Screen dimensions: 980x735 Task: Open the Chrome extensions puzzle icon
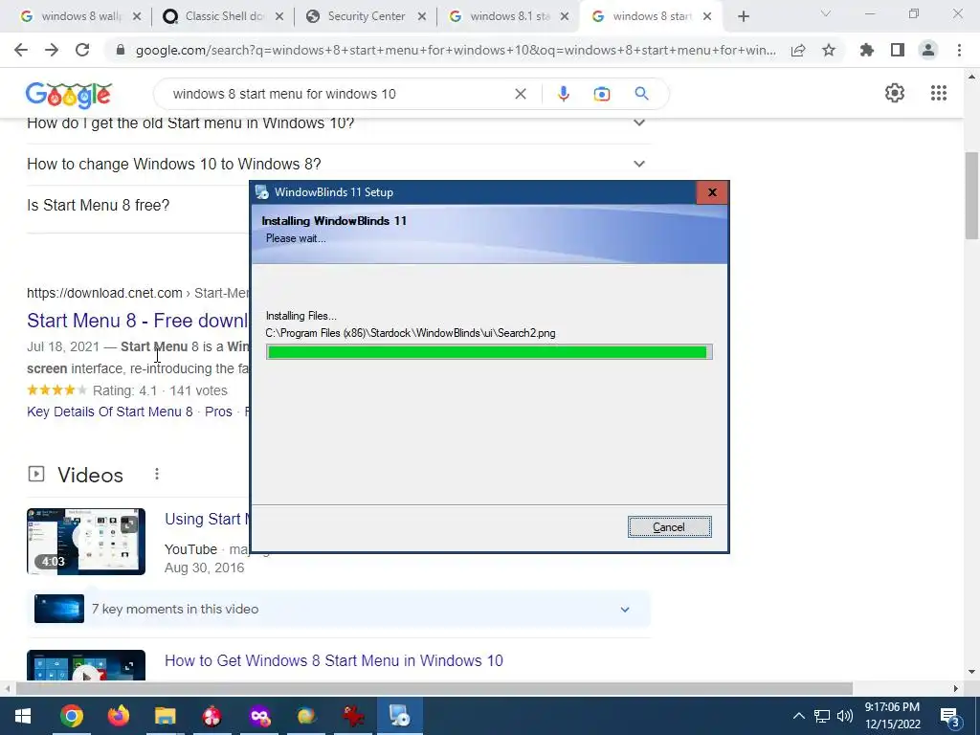pos(867,50)
